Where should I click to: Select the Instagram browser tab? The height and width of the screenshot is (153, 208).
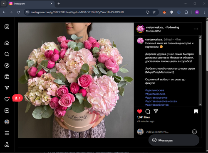[x=31, y=4]
